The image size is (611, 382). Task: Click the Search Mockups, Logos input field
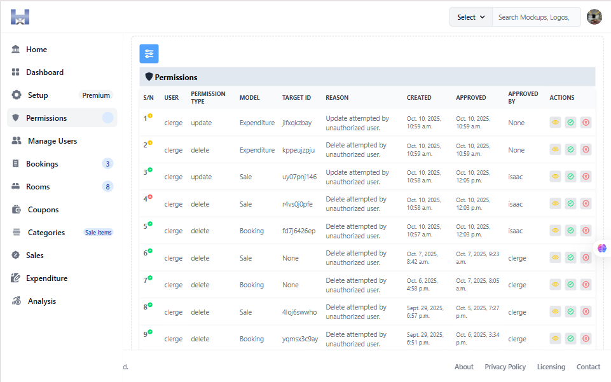[536, 17]
